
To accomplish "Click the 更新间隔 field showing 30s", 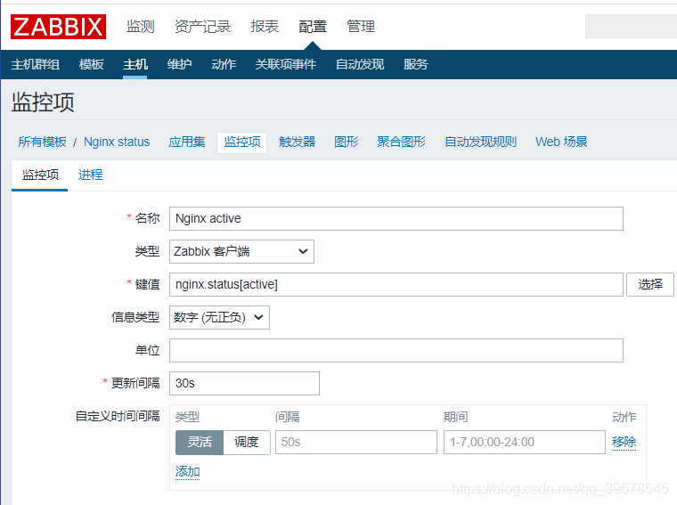I will [244, 383].
